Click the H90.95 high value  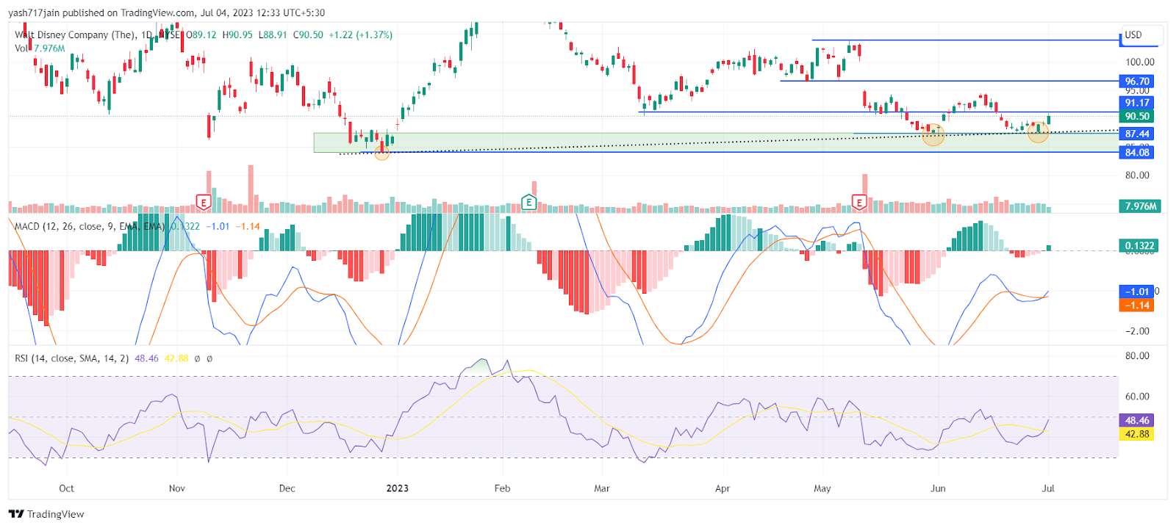237,35
